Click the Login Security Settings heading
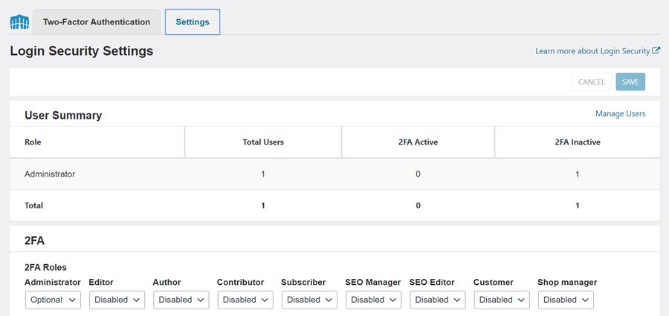The height and width of the screenshot is (316, 669). pyautogui.click(x=82, y=51)
